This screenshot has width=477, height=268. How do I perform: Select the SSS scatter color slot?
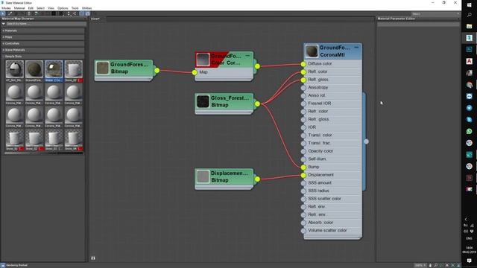324,199
